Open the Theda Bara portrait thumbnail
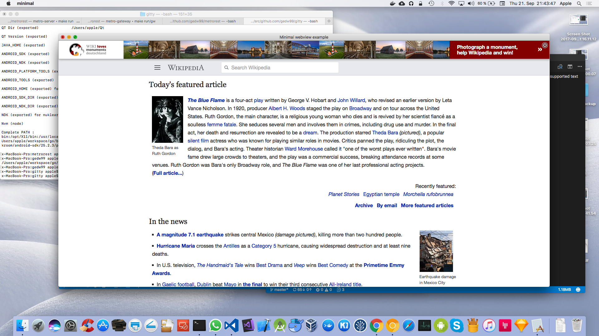599x336 pixels. 167,119
